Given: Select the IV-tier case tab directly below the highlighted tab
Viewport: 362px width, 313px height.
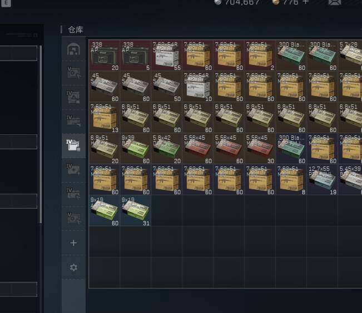Looking at the screenshot, I should click(x=73, y=170).
